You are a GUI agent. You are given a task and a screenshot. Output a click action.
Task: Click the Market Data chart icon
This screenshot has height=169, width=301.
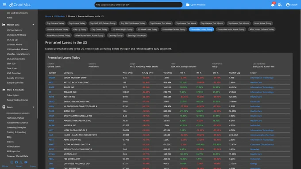[x=4, y=25]
